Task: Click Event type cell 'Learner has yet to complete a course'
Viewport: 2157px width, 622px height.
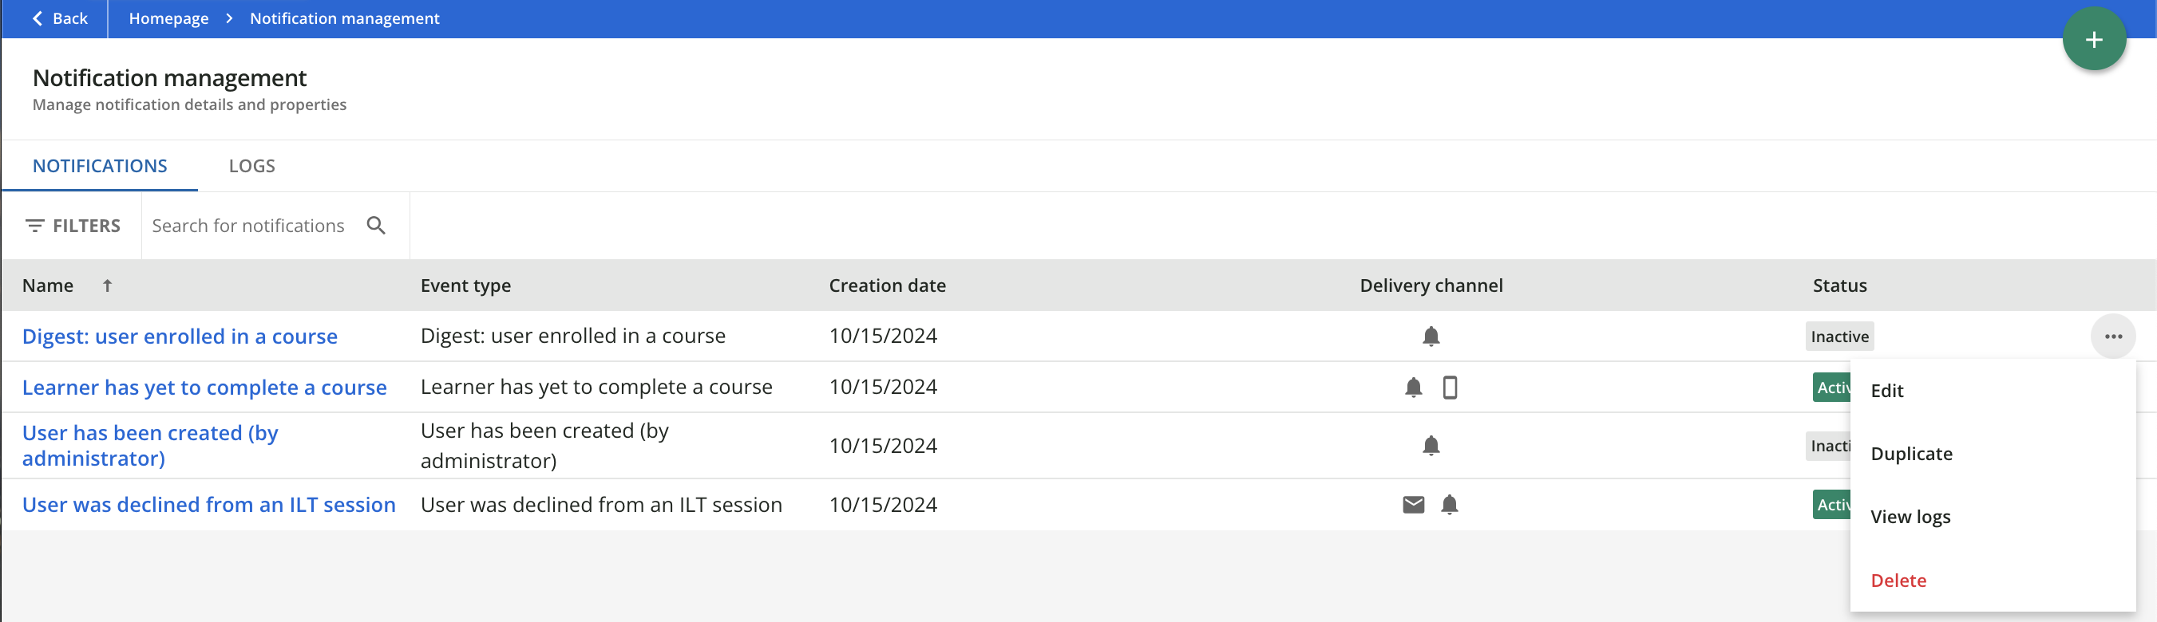Action: [x=596, y=387]
